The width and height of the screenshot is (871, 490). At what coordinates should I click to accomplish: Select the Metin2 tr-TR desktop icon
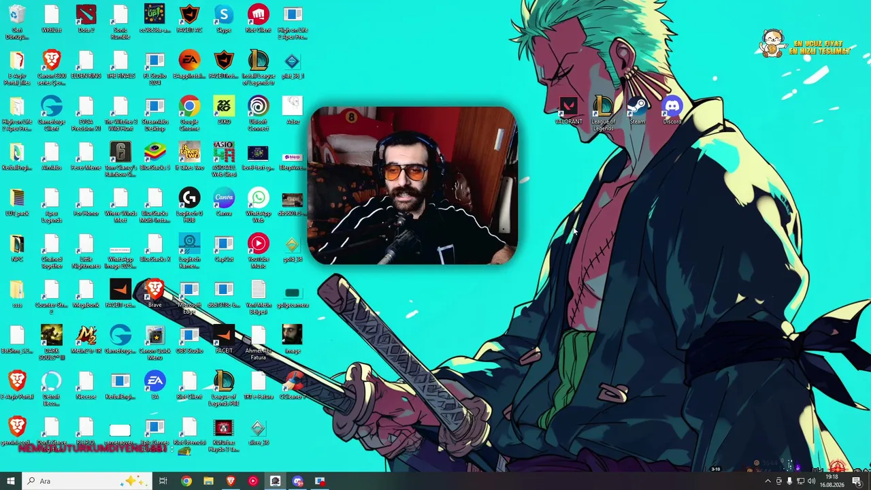86,340
